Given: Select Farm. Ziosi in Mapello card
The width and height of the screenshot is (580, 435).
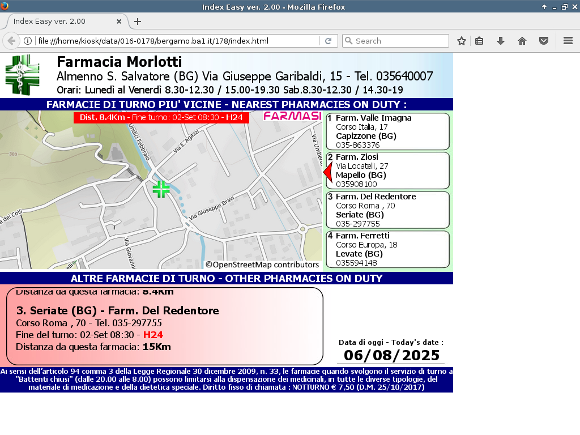Looking at the screenshot, I should (387, 170).
